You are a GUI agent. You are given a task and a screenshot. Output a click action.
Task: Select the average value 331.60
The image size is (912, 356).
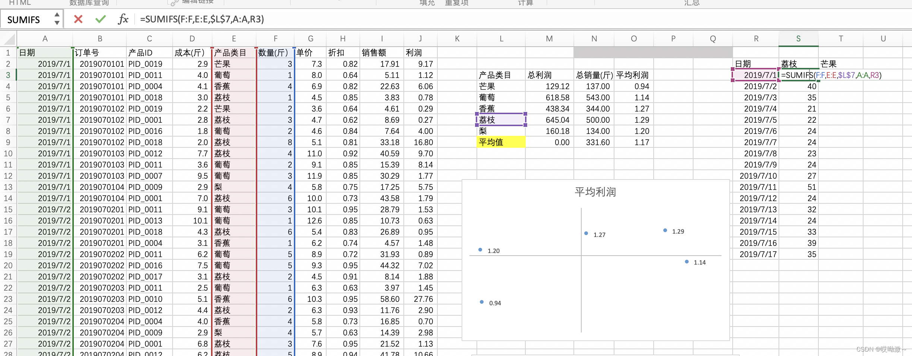click(x=594, y=142)
